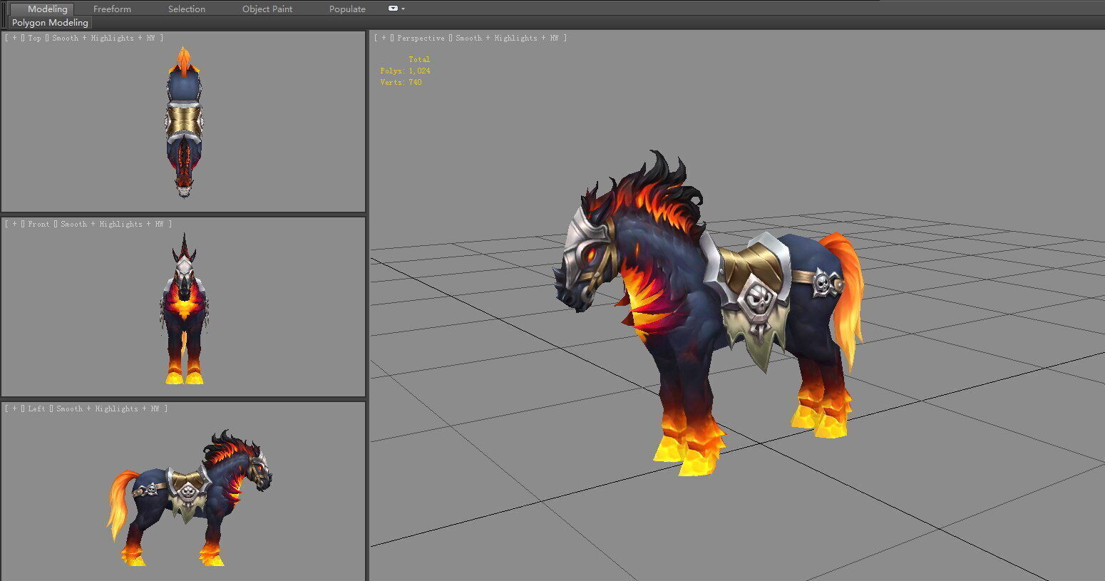Click the Front viewport view label
The image size is (1105, 581).
38,224
